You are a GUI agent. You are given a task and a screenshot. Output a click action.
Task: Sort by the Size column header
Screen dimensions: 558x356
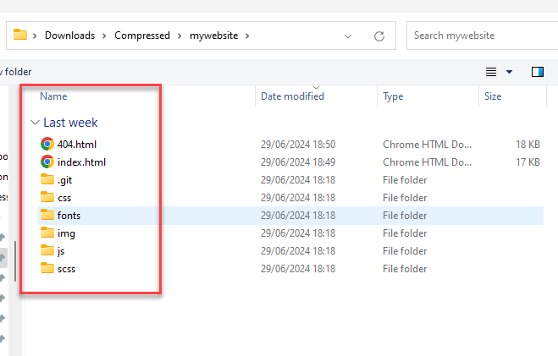click(493, 96)
